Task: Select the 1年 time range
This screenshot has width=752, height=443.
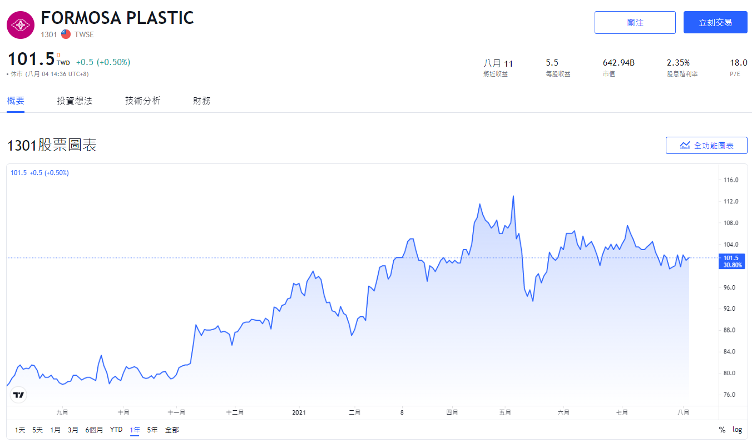Action: click(135, 430)
